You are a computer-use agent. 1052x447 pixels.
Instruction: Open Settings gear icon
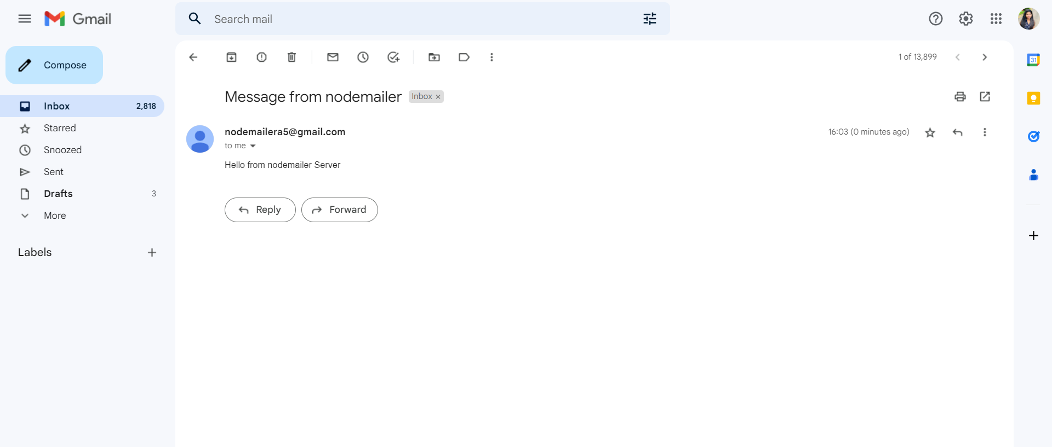(966, 19)
